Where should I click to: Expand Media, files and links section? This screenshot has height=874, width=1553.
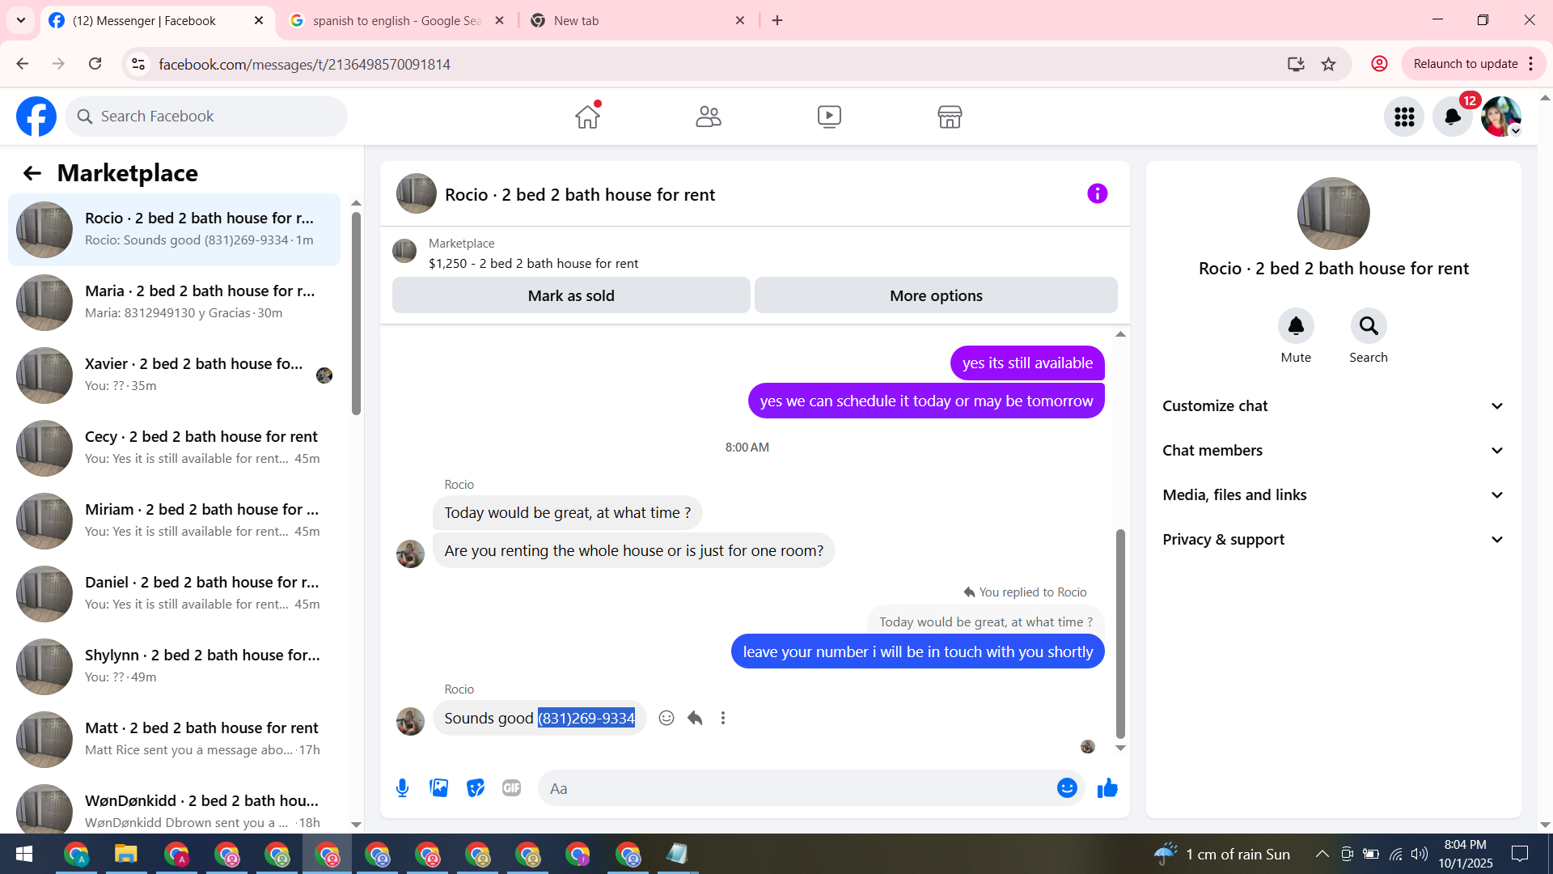pyautogui.click(x=1334, y=495)
